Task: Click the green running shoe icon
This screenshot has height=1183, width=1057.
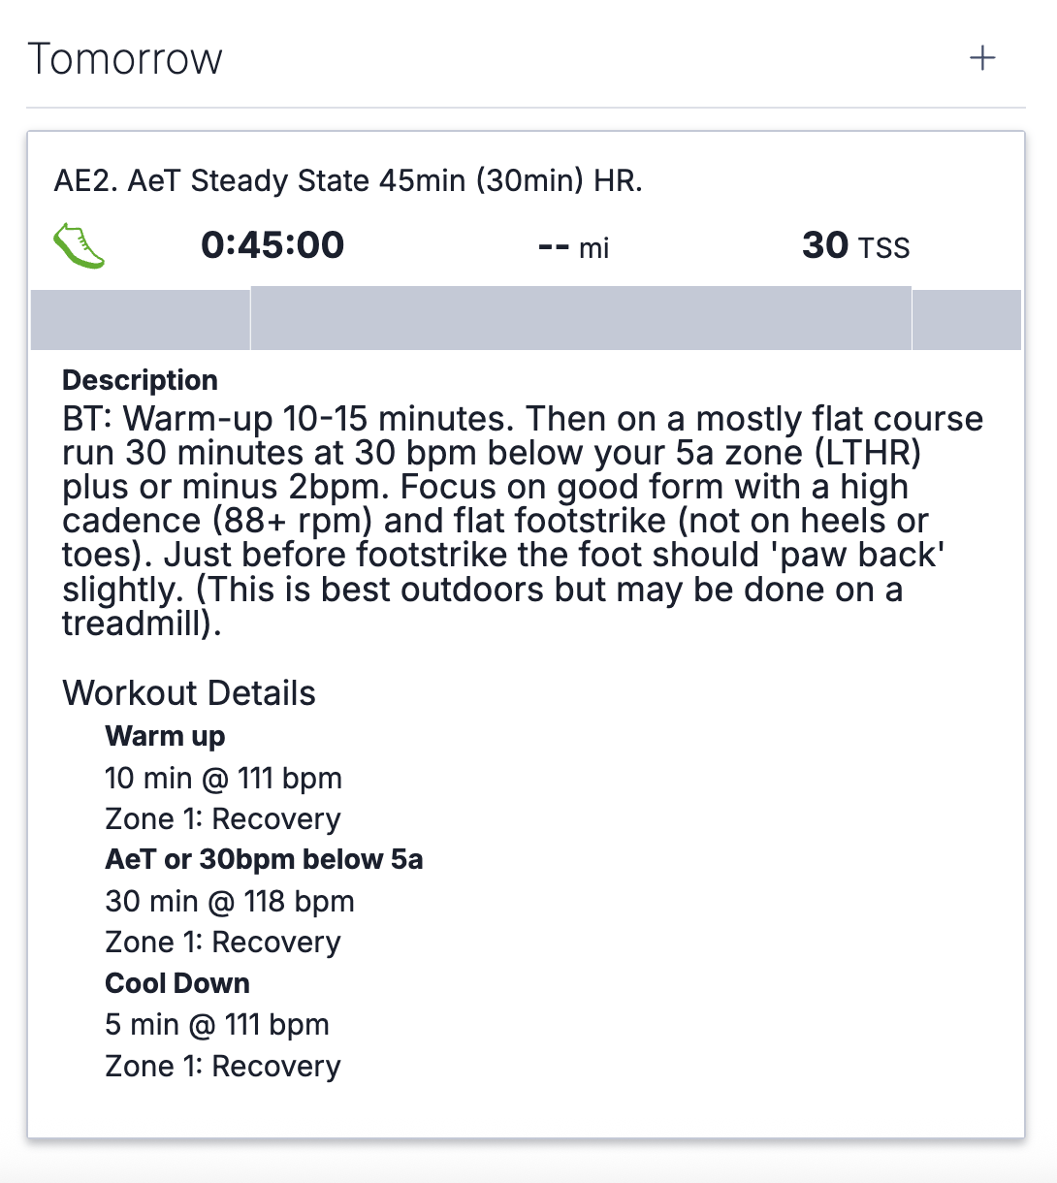Action: [x=79, y=245]
